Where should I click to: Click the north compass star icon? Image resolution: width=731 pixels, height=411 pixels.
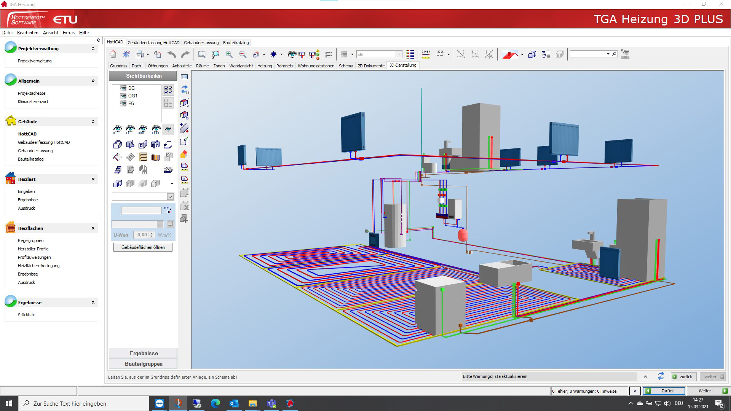tap(126, 54)
